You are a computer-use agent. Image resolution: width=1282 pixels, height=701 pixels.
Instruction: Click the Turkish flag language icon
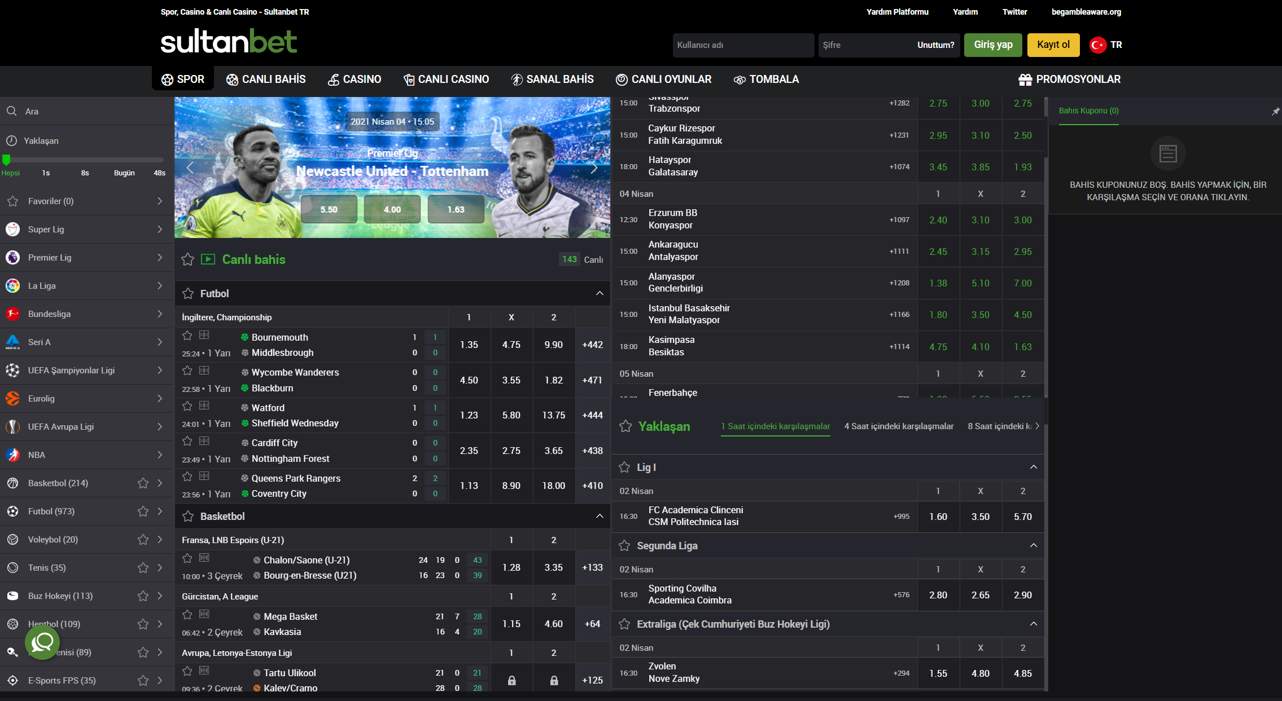coord(1098,45)
